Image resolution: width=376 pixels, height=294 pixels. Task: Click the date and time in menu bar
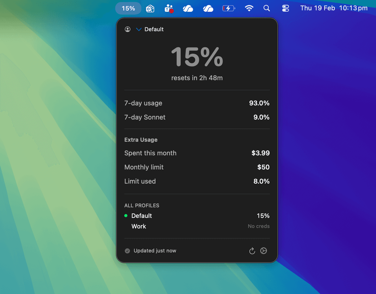point(334,8)
